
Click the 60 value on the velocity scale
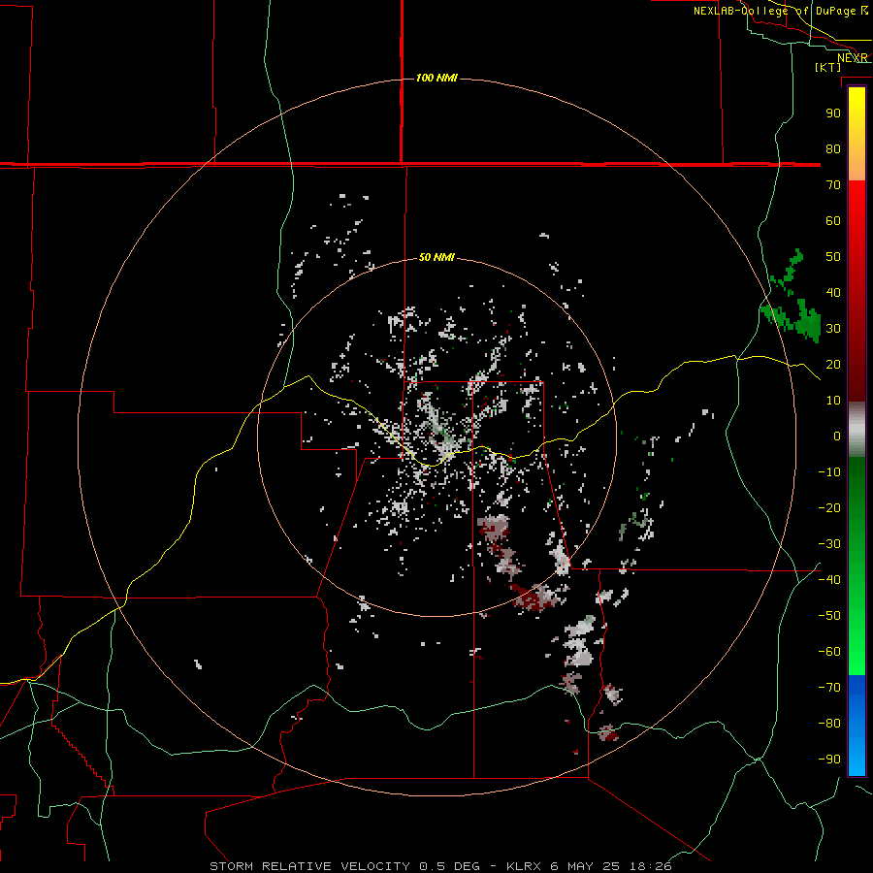click(833, 220)
